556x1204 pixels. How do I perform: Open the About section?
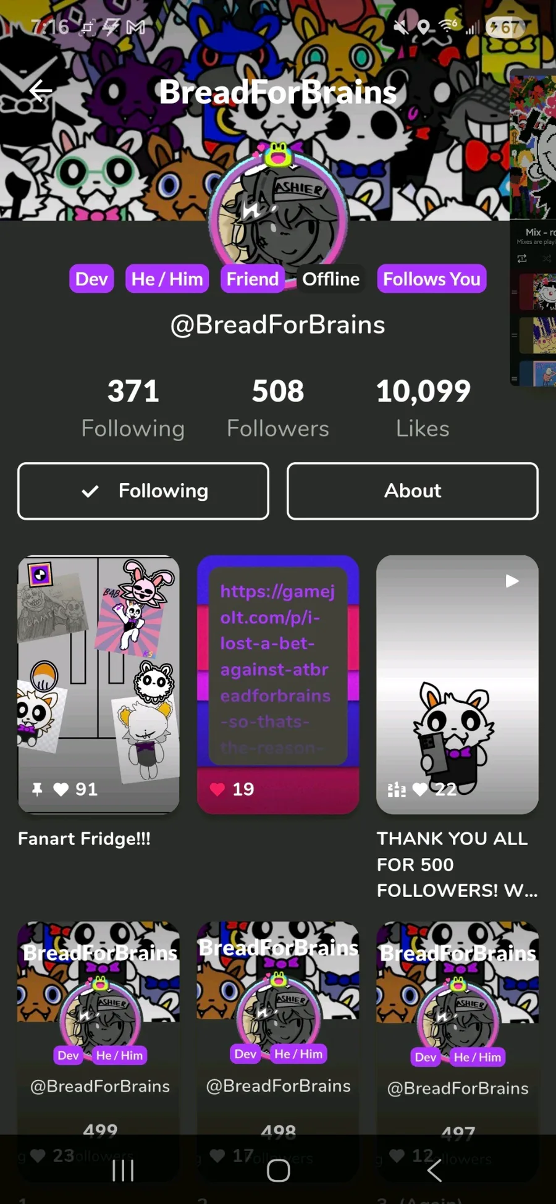point(413,491)
